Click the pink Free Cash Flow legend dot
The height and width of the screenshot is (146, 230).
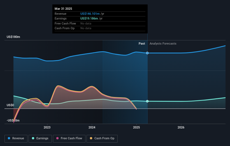tap(57, 138)
